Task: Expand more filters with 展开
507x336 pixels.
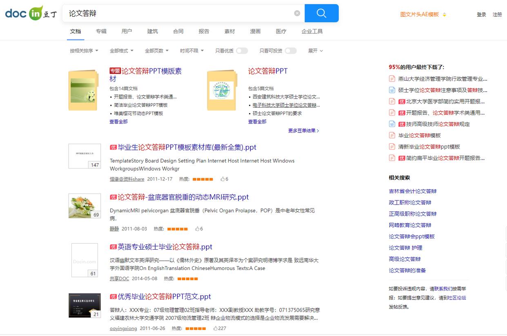Action: 315,51
